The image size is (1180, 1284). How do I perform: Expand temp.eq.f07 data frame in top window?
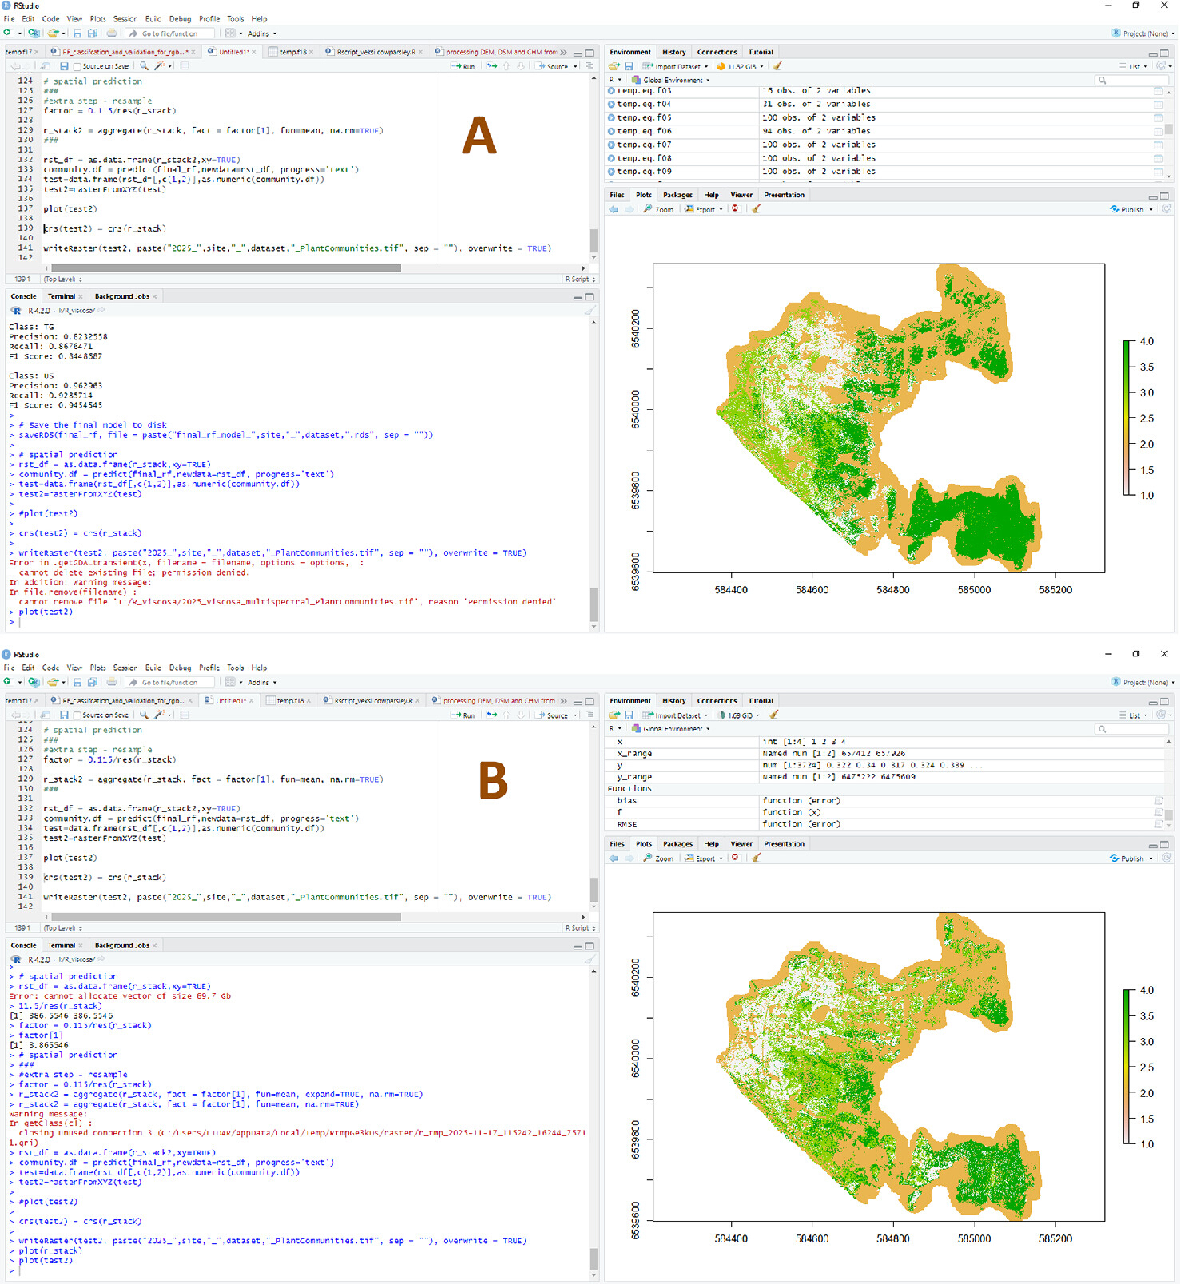[611, 145]
